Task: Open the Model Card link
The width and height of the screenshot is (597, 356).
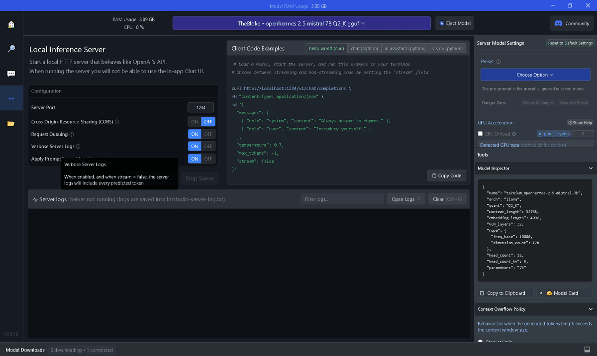Action: pos(564,293)
